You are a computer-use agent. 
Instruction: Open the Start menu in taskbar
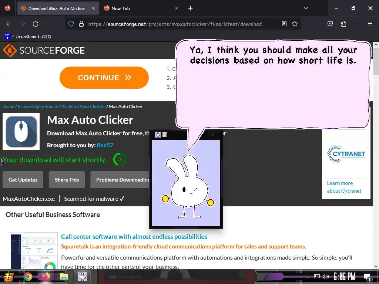coord(9,277)
